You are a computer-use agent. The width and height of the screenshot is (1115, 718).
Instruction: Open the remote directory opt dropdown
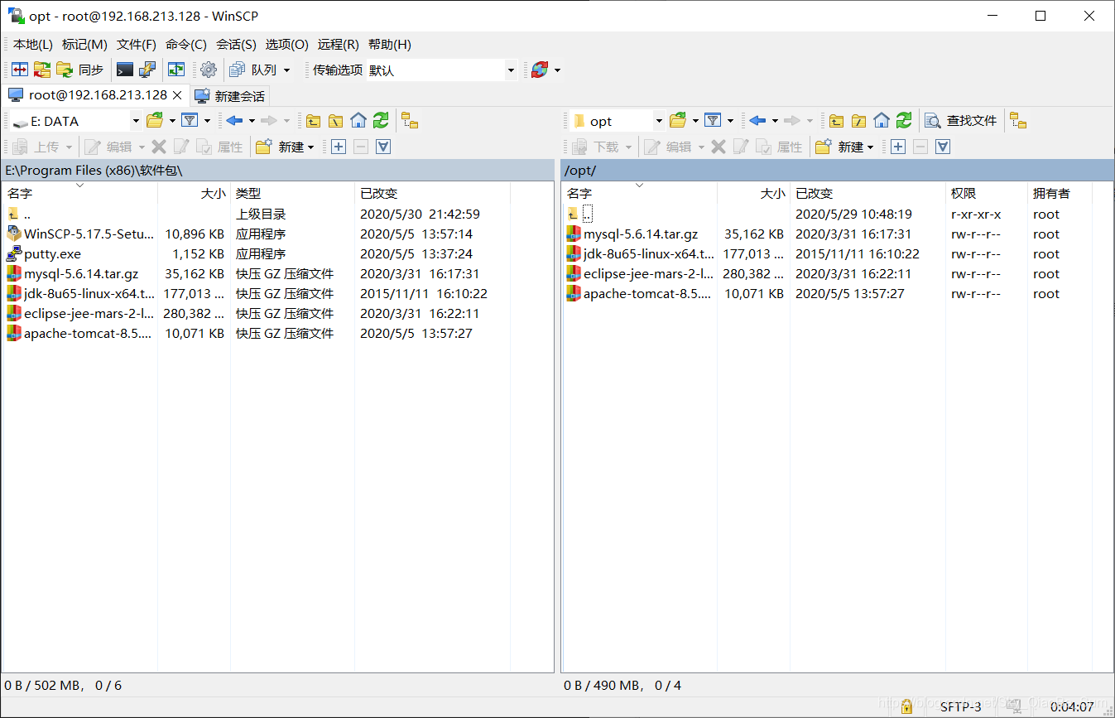pyautogui.click(x=659, y=121)
